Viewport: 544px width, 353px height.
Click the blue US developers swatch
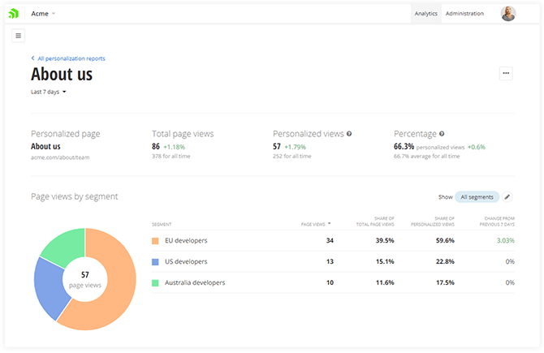(156, 261)
